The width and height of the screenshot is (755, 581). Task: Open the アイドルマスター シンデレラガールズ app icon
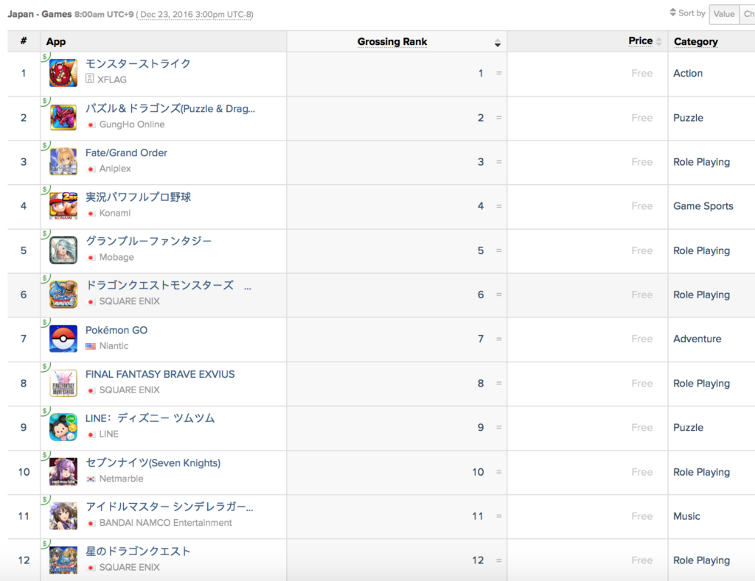coord(63,516)
